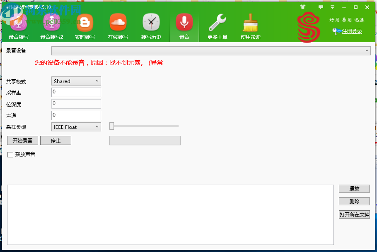Screen dimensions: 377x252
Task: Click the skin shirt icon in title bar
Action: click(x=303, y=7)
